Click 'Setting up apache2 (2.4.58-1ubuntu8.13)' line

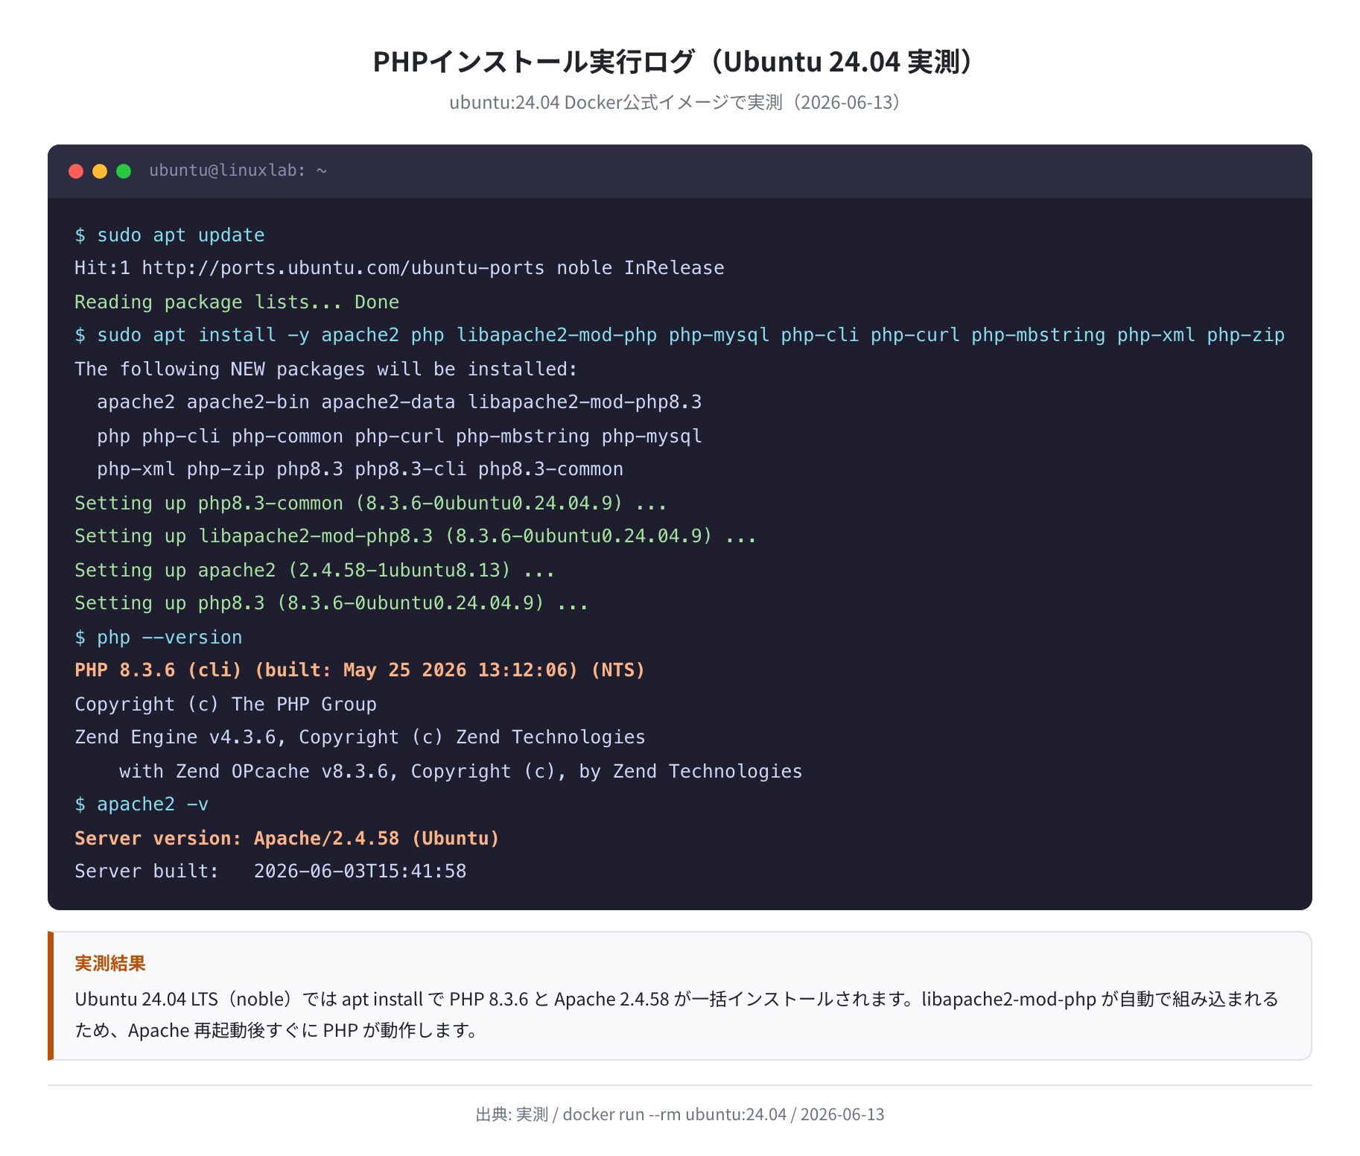(314, 570)
